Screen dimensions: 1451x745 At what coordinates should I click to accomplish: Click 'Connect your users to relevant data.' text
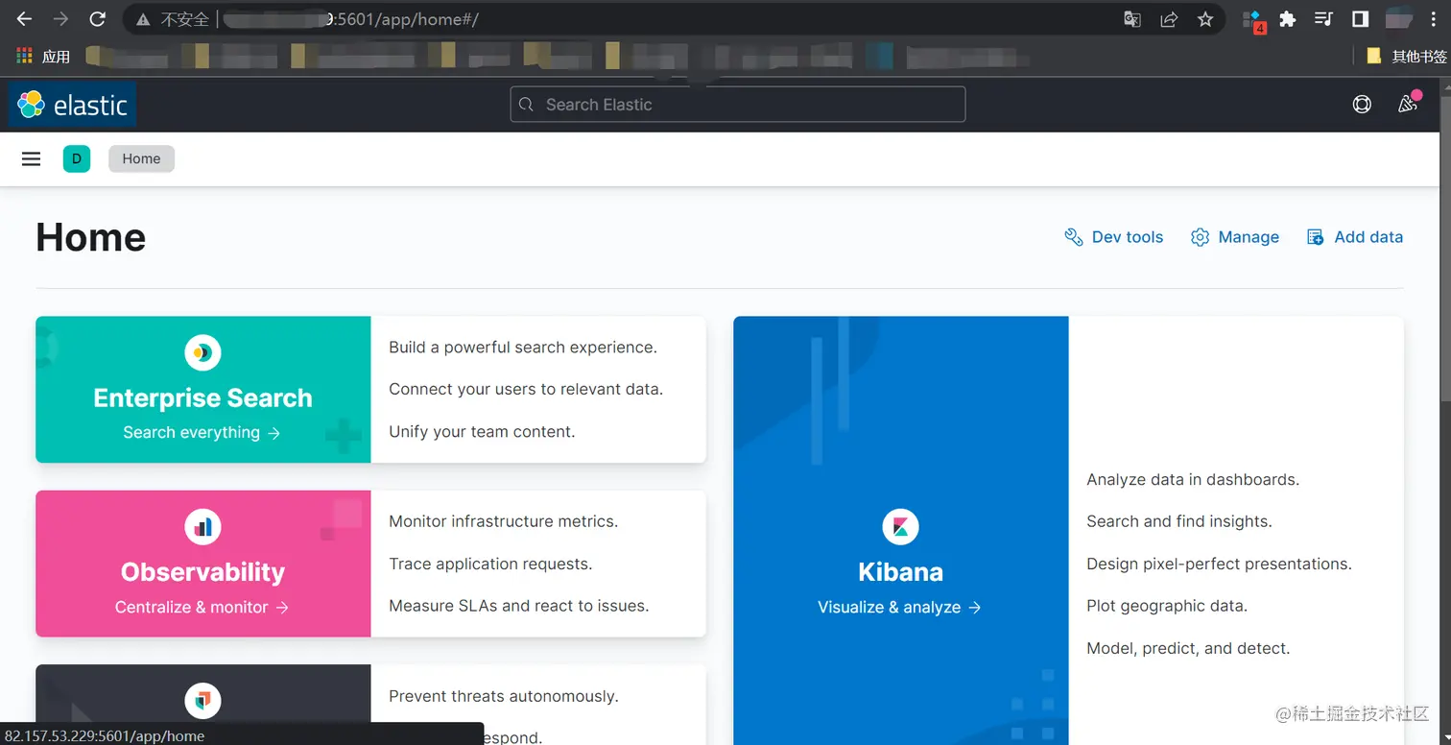coord(526,390)
